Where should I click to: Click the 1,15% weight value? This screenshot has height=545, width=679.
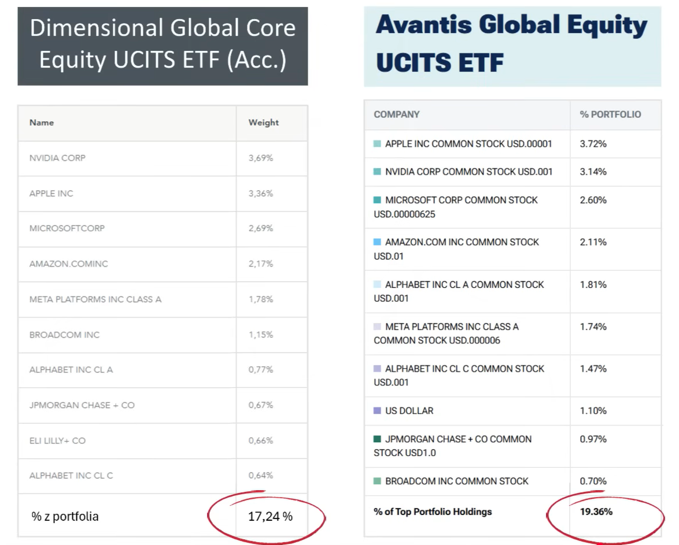(261, 335)
